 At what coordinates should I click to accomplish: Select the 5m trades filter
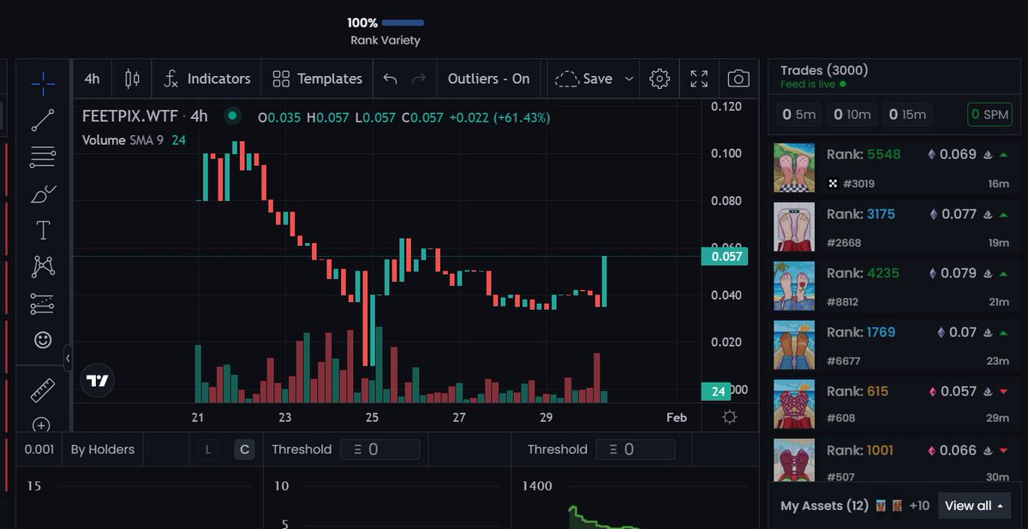(x=798, y=115)
